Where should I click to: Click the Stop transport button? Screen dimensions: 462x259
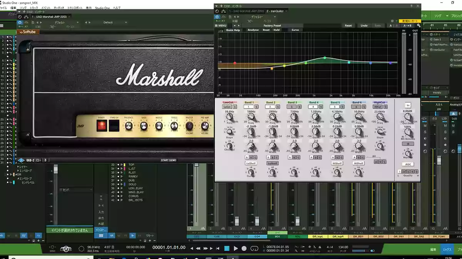coord(227,248)
